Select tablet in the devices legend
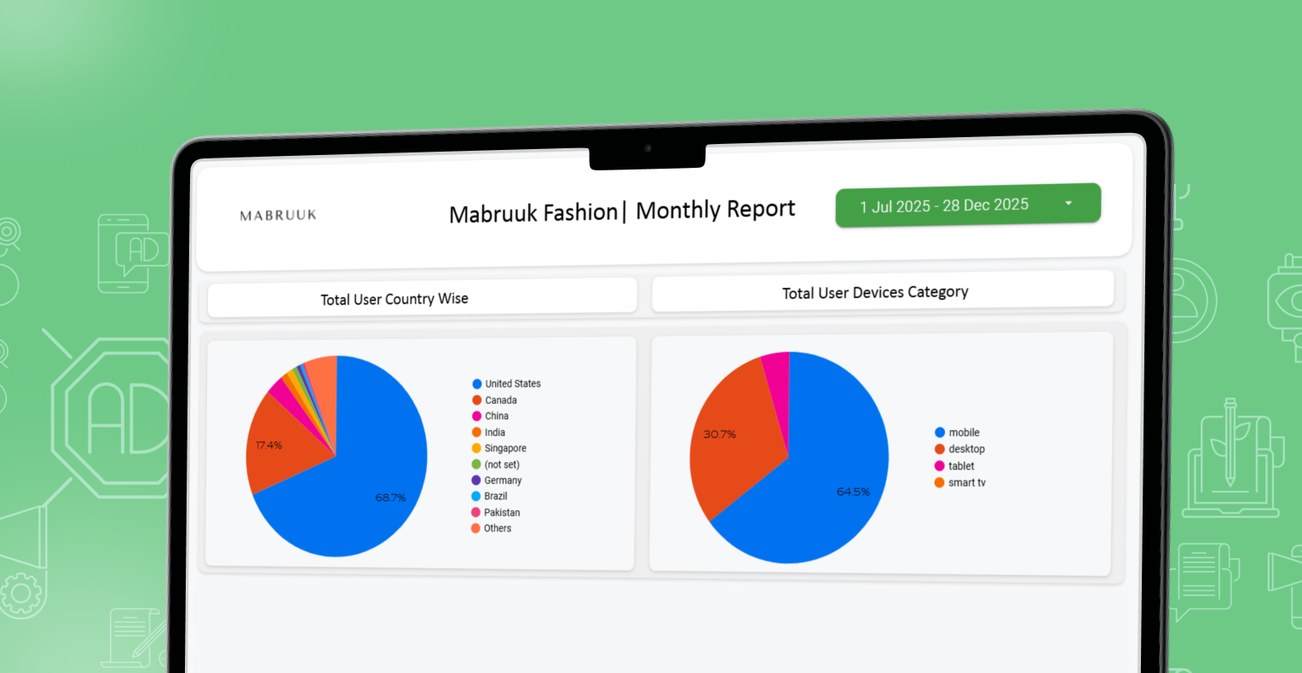The width and height of the screenshot is (1302, 673). 960,466
